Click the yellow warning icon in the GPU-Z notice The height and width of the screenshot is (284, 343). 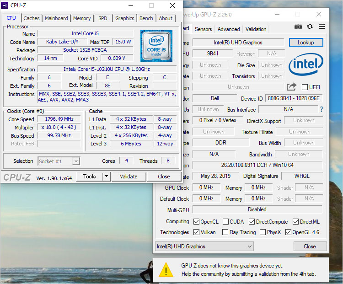tap(166, 270)
